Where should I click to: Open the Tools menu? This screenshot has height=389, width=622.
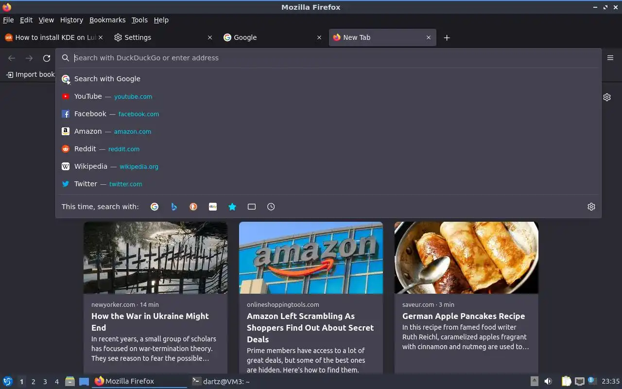click(139, 20)
